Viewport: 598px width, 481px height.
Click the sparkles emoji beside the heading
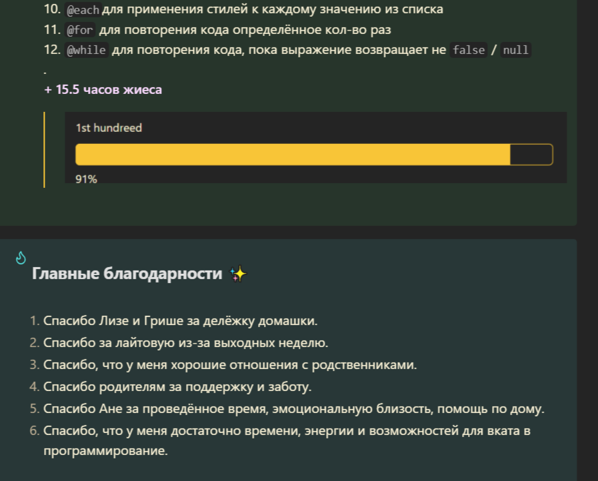(x=238, y=274)
